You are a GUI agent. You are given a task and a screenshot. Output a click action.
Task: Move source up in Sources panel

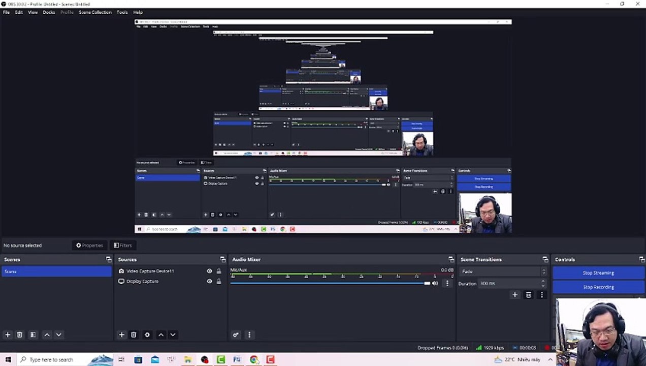[161, 334]
